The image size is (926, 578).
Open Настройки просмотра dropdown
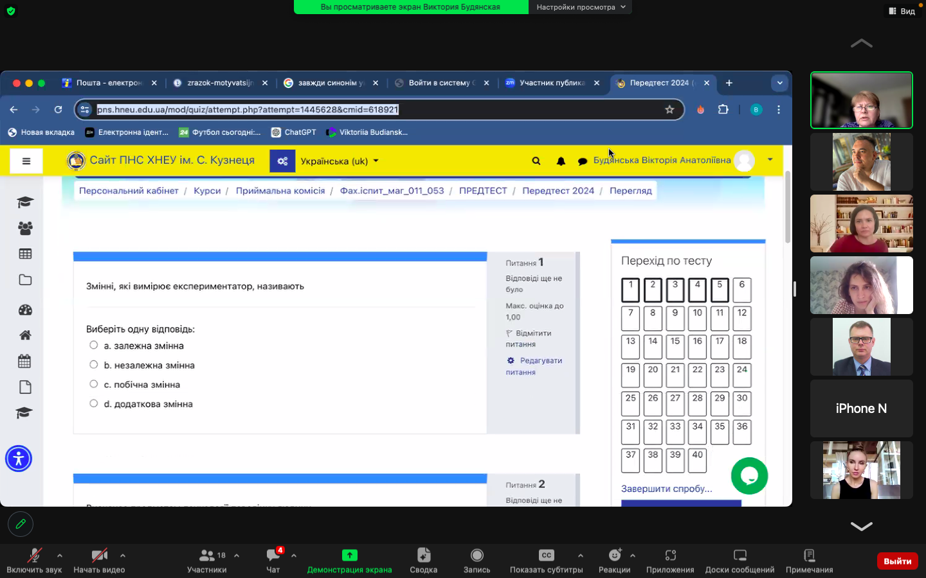pyautogui.click(x=581, y=7)
